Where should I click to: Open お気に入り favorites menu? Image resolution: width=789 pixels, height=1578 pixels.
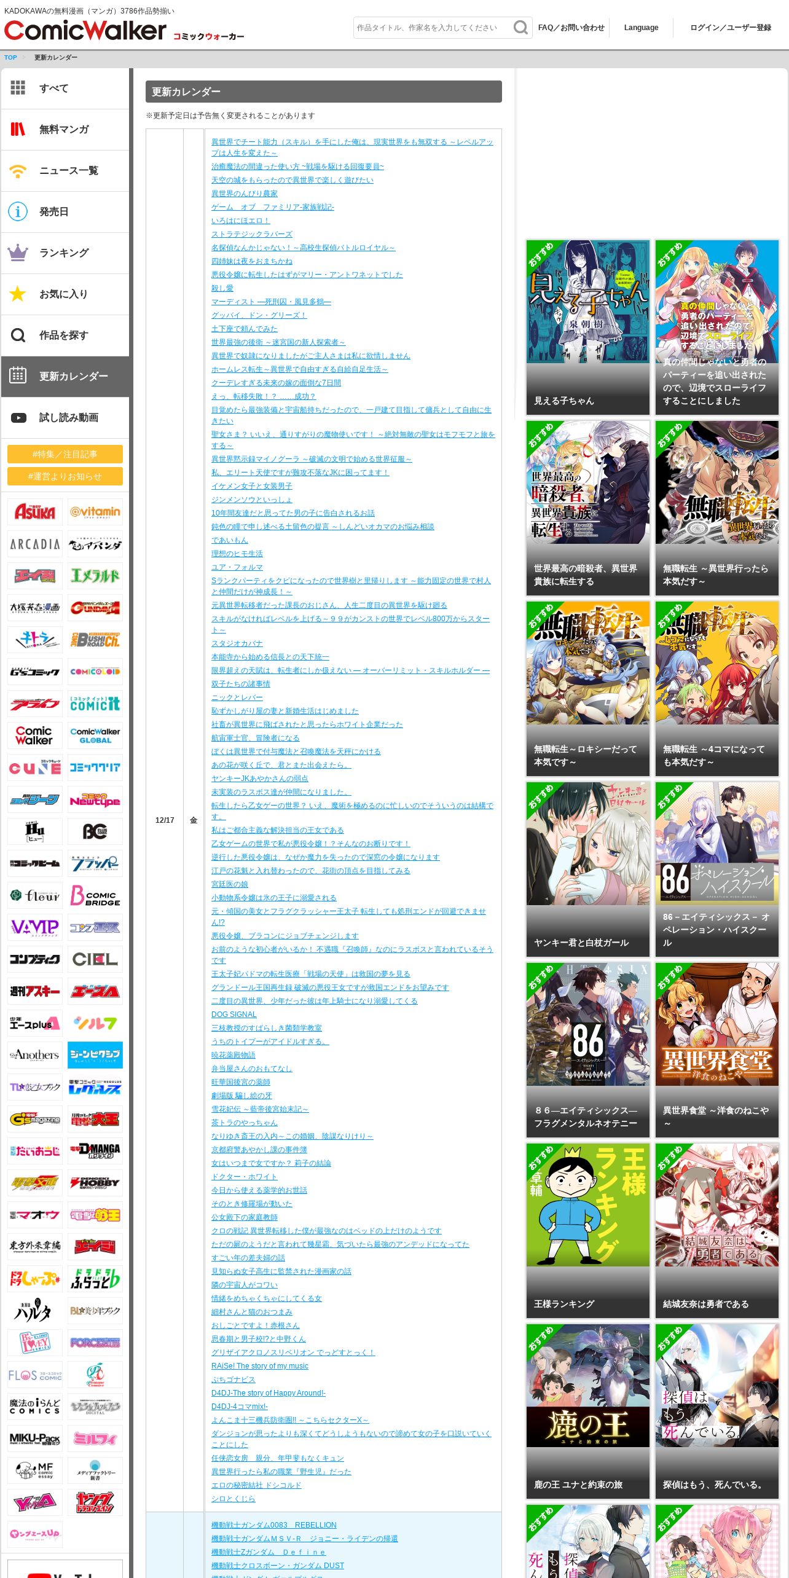[x=65, y=294]
